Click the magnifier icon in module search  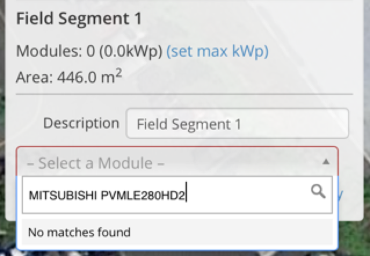click(x=318, y=192)
